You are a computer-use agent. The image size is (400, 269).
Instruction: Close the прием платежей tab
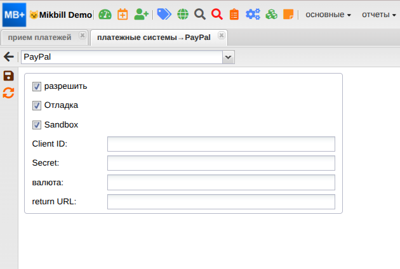[x=82, y=35]
